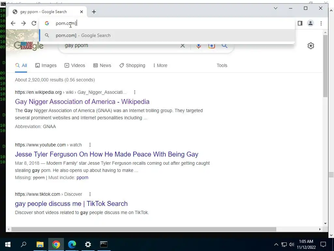Open options for the TikTok result

pos(90,194)
